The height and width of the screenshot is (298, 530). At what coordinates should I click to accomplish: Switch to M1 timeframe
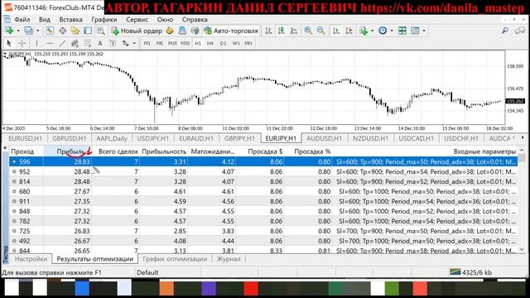(147, 43)
